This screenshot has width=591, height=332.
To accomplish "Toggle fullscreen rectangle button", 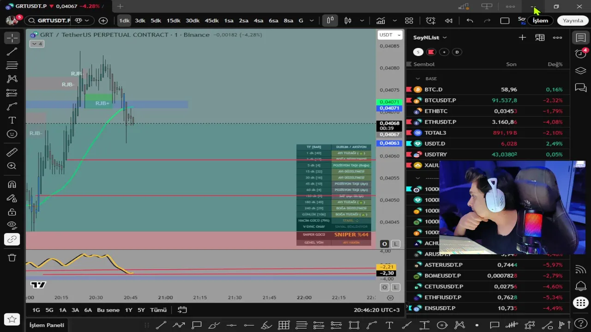I will coord(505,20).
